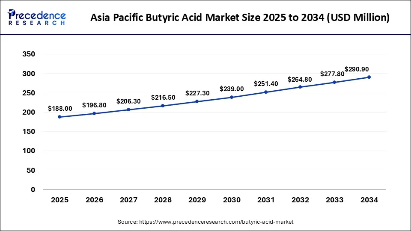
Task: Click the $290.90 data label
Action: 357,69
